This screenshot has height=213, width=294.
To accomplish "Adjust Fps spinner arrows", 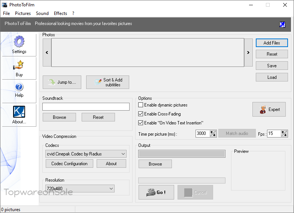I will 284,133.
